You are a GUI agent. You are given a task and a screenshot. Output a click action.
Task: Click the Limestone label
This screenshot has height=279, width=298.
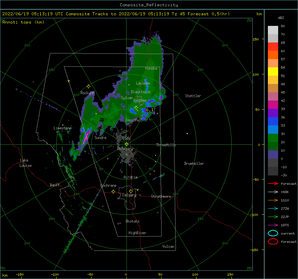63,128
